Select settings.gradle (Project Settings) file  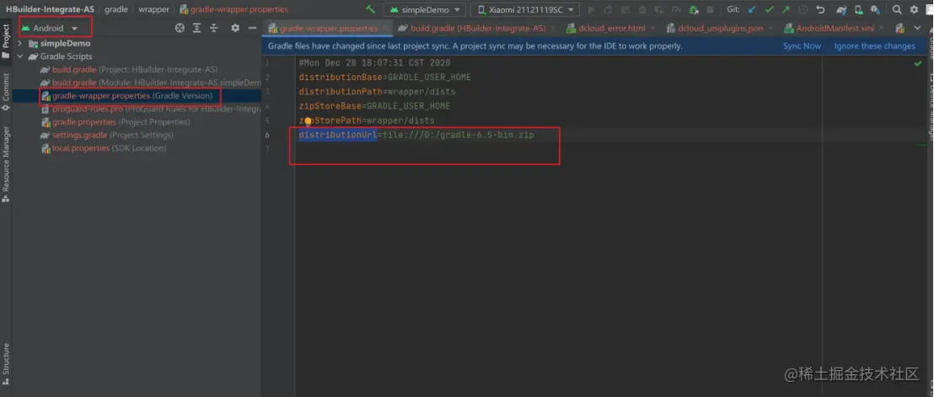(x=107, y=135)
